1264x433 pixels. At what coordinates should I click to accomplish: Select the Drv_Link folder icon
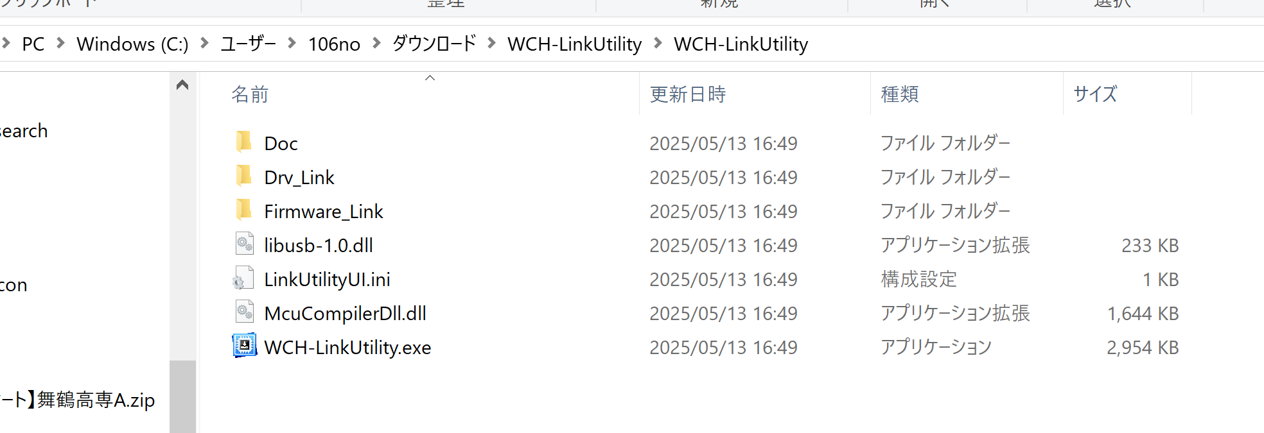click(244, 176)
